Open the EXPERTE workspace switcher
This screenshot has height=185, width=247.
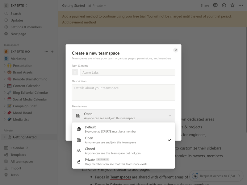pyautogui.click(x=16, y=6)
